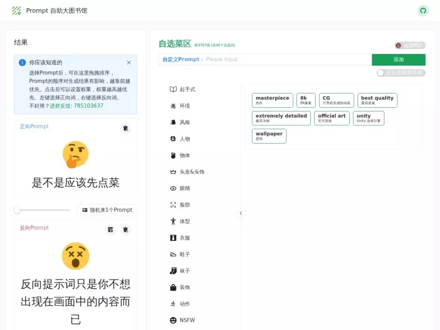This screenshot has height=330, width=440.
Task: Select the official art prompt tag
Action: 332,118
